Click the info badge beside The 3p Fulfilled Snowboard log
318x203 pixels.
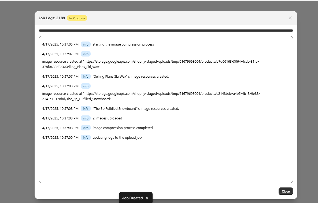[86, 108]
